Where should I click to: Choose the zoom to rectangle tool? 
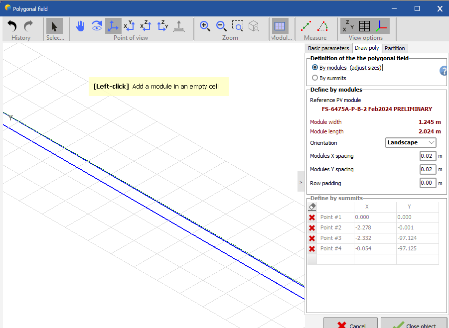click(238, 26)
